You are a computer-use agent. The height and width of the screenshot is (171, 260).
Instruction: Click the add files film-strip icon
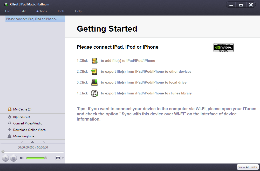click(x=94, y=61)
